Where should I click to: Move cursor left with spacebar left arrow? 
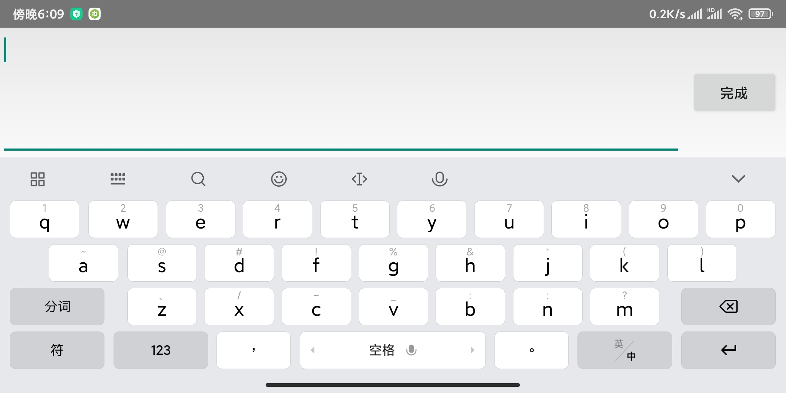[x=313, y=350]
